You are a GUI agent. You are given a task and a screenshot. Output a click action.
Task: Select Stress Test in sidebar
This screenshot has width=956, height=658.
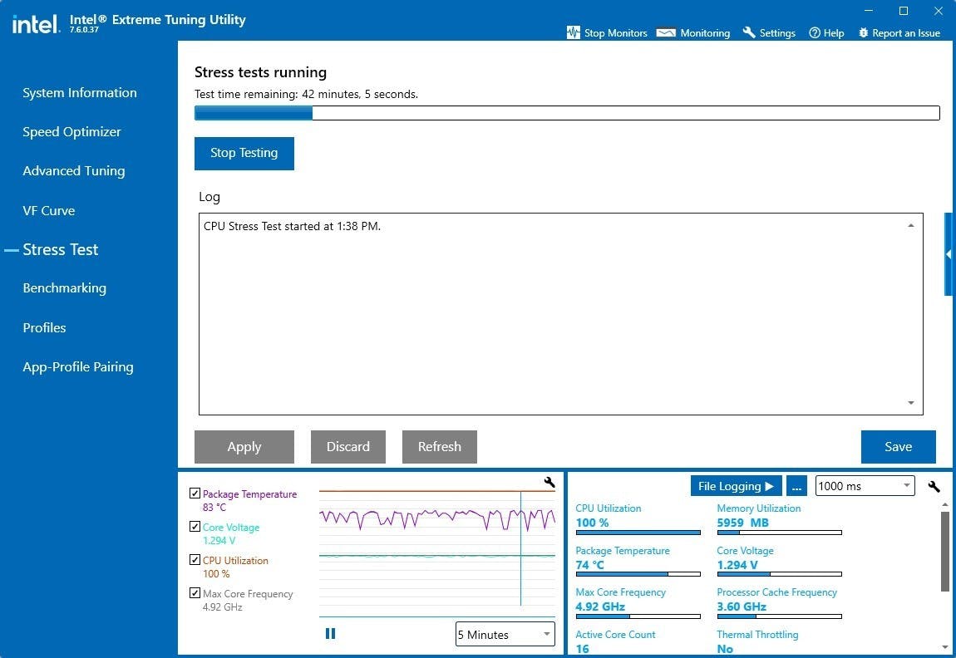(61, 249)
